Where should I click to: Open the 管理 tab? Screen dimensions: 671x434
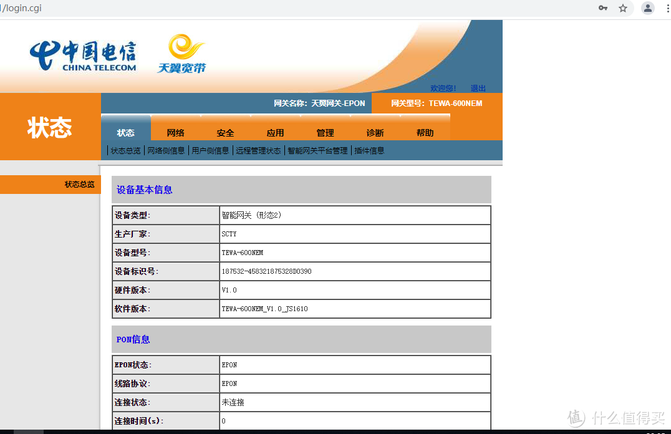coord(325,132)
